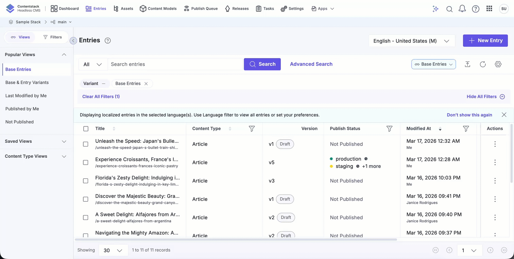
Task: Open table settings gear icon
Action: coord(498,64)
